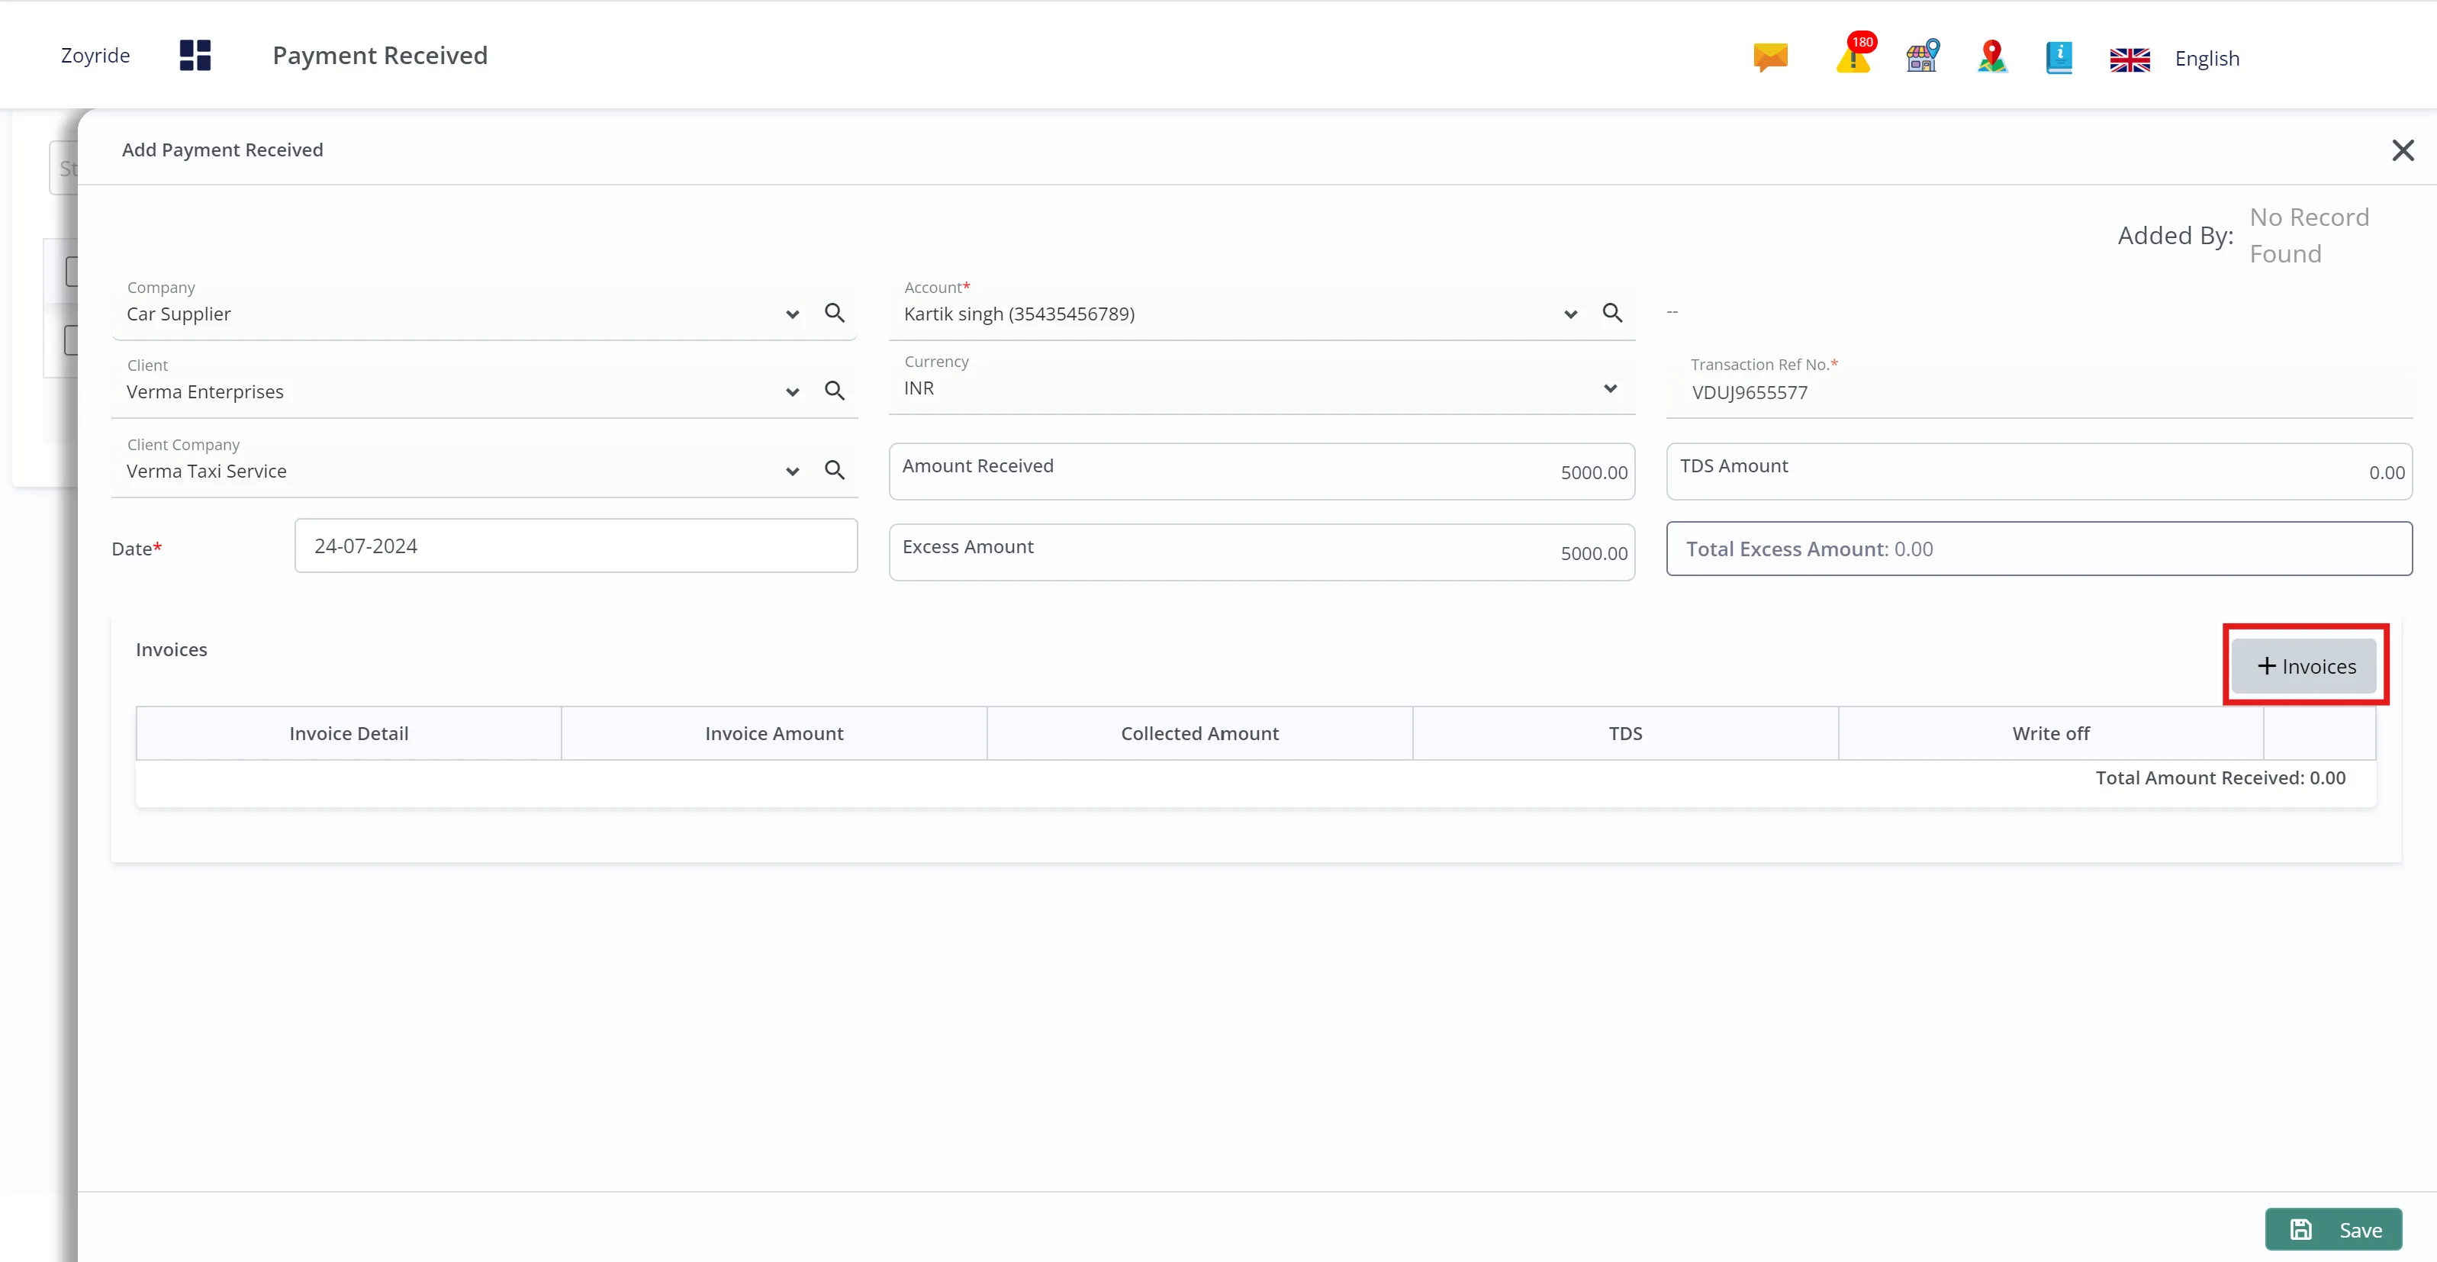Edit the Excess Amount field
The image size is (2437, 1262).
coord(1262,552)
